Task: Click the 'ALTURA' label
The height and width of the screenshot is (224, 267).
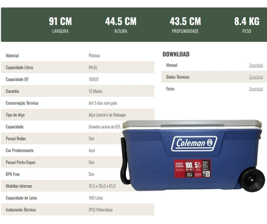Action: [x=121, y=31]
